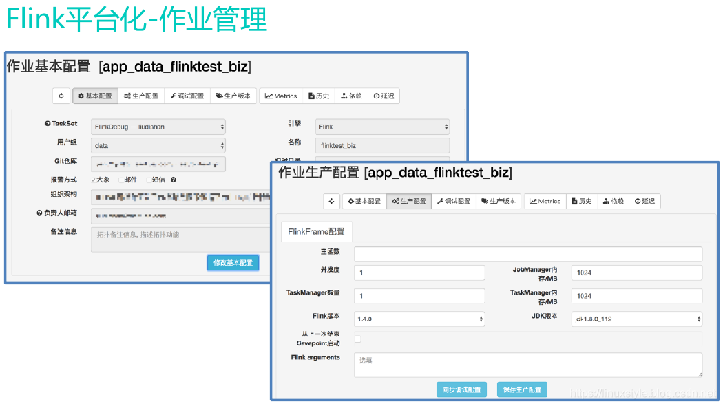
Task: Click the 备注信息 text area
Action: (x=180, y=239)
